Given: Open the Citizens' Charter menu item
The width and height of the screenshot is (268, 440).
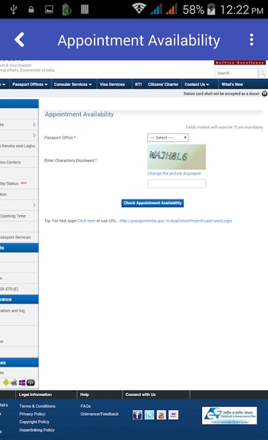Looking at the screenshot, I should coord(163,84).
